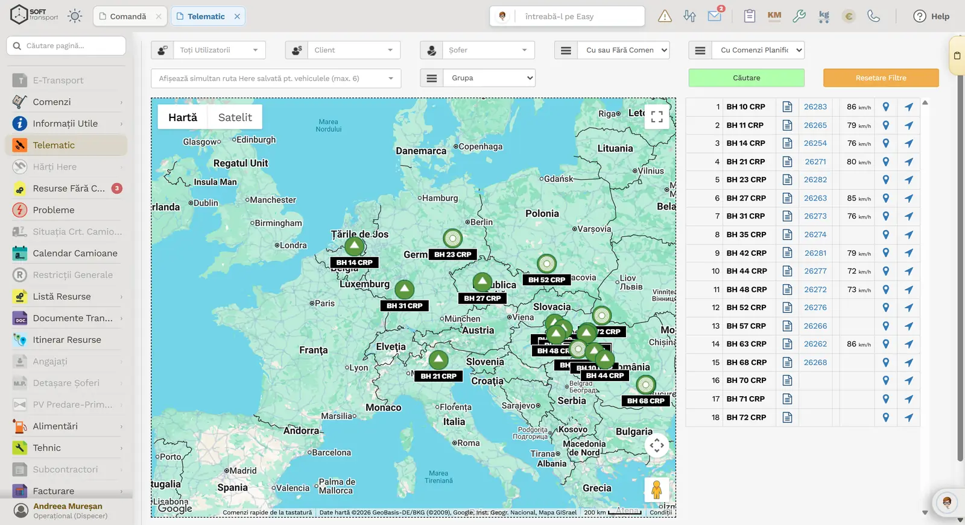
Task: Open the phone call icon
Action: tap(873, 16)
